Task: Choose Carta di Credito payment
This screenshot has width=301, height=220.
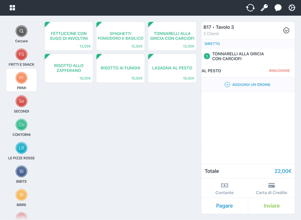Action: coord(272,189)
